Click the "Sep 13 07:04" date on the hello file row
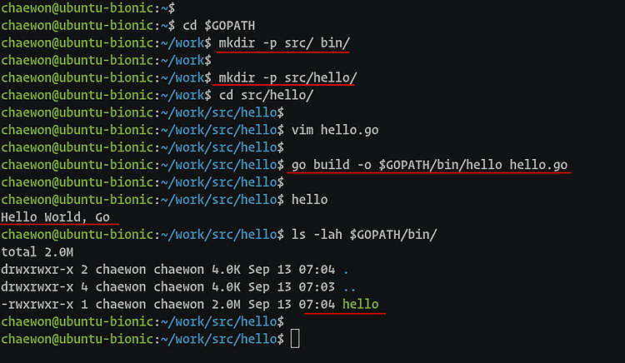 pyautogui.click(x=292, y=305)
